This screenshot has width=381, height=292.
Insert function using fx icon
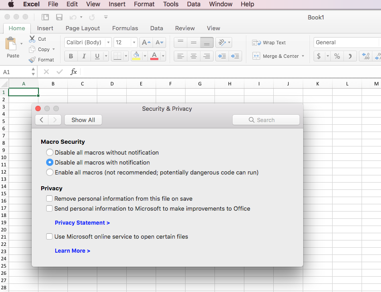(x=73, y=72)
